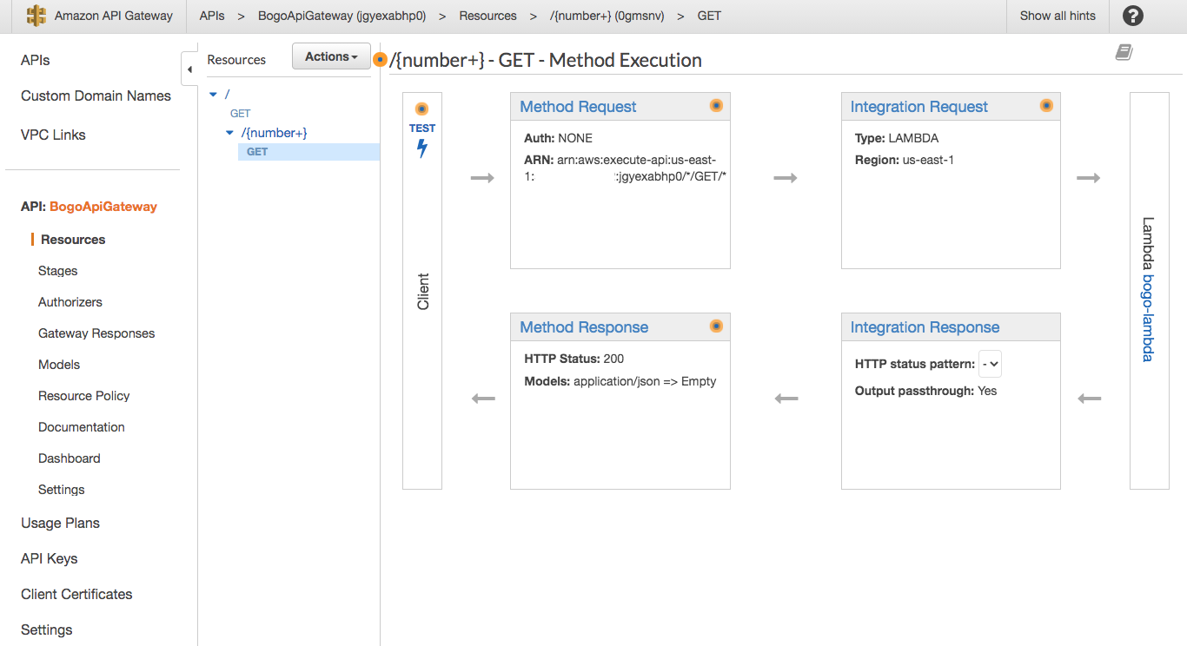
Task: Go to Resource Policy
Action: coord(84,396)
